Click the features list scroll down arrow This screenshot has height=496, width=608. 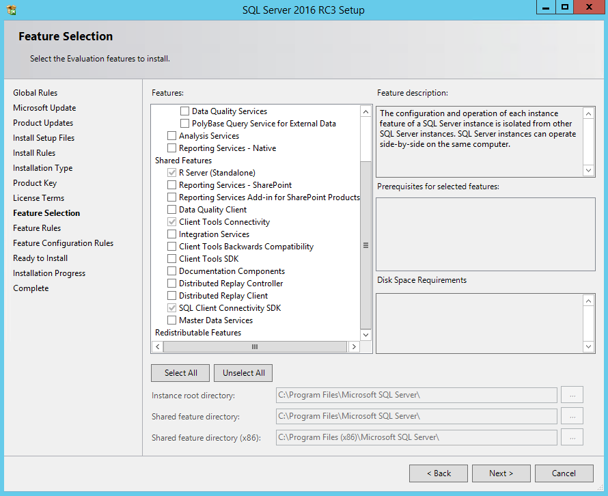365,335
